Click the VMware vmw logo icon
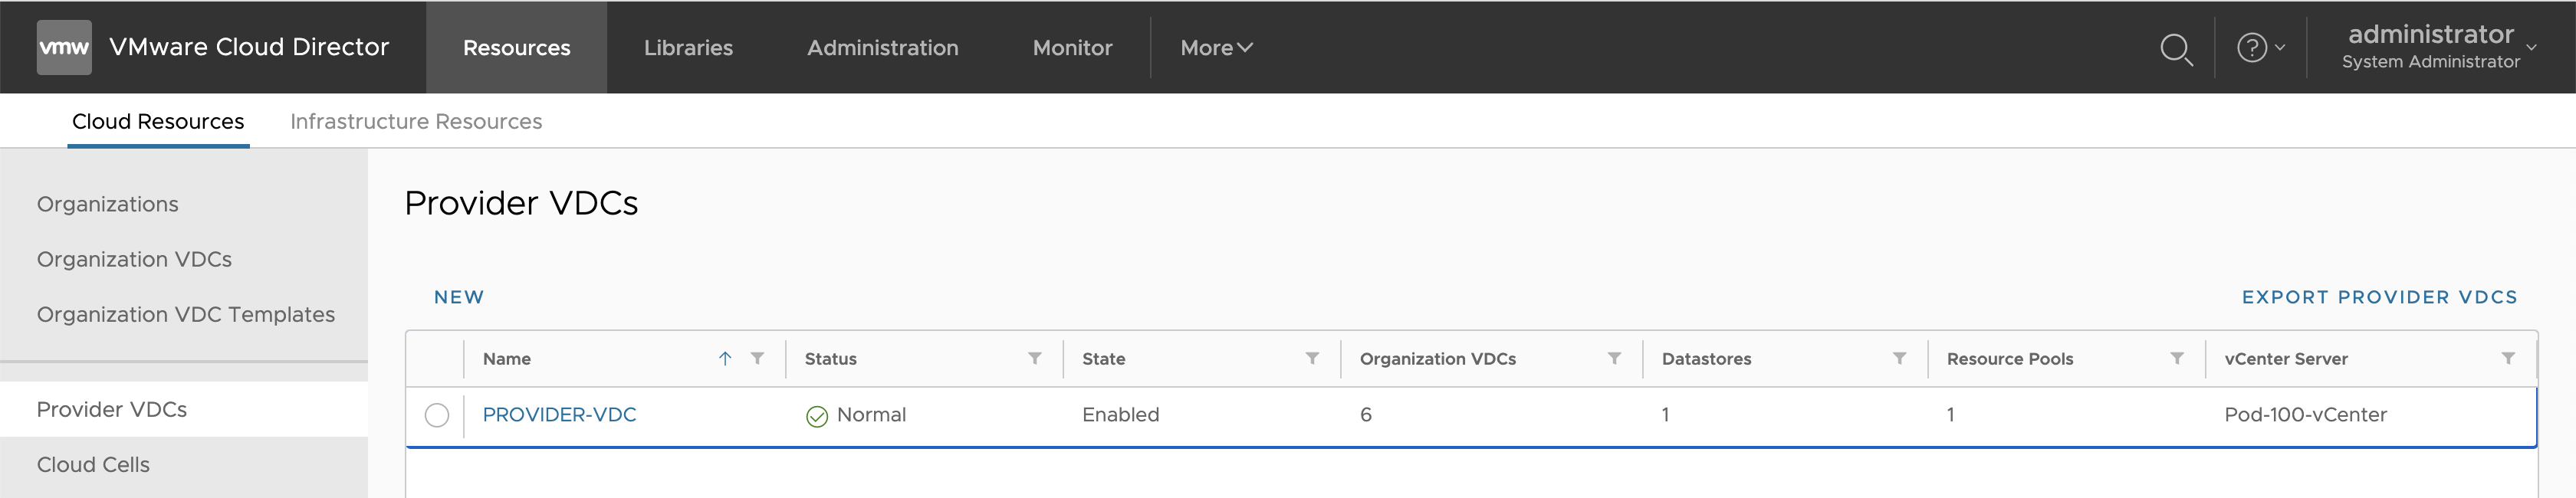The image size is (2576, 498). click(64, 47)
